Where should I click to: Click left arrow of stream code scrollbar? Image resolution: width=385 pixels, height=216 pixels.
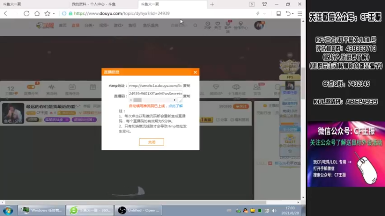131,100
